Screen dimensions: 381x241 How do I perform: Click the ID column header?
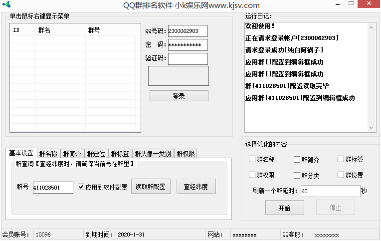pyautogui.click(x=22, y=30)
